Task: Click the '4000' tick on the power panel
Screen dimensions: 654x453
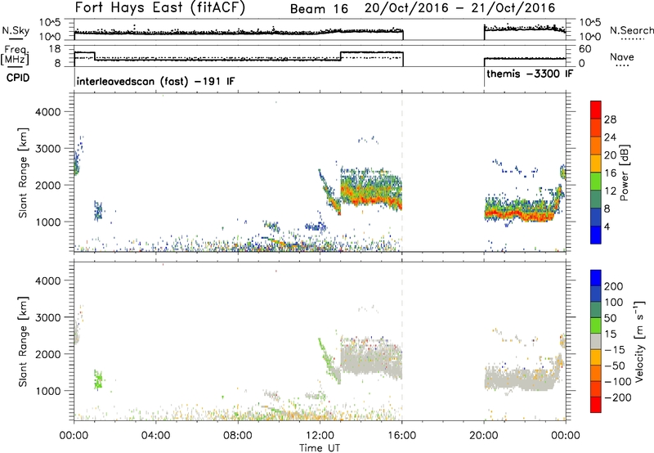Action: [48, 112]
